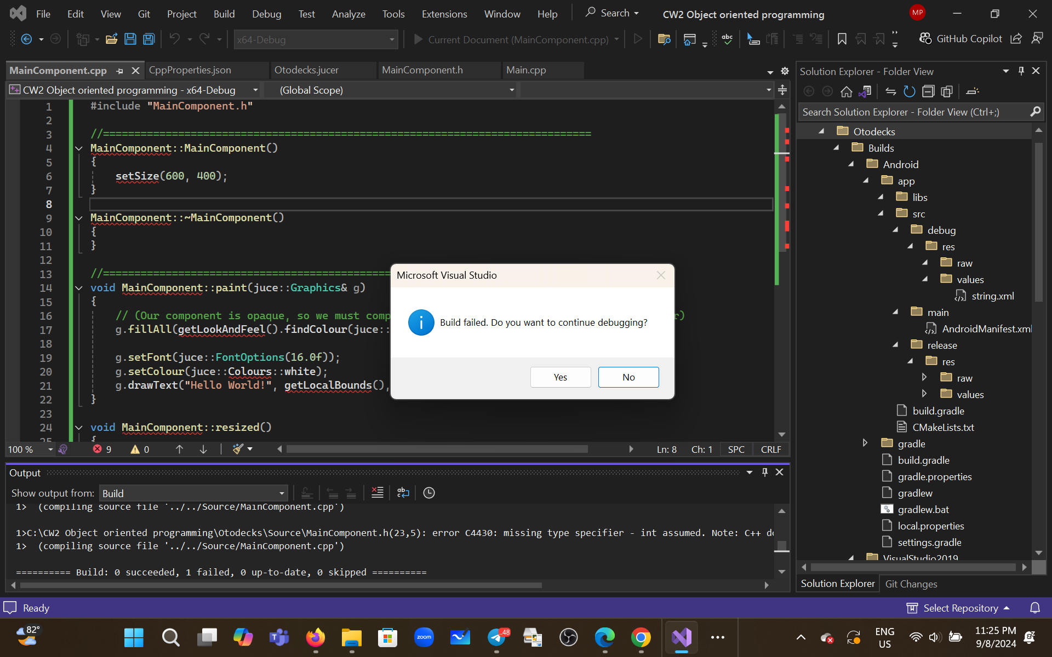
Task: Open the Debug menu
Action: pyautogui.click(x=266, y=14)
